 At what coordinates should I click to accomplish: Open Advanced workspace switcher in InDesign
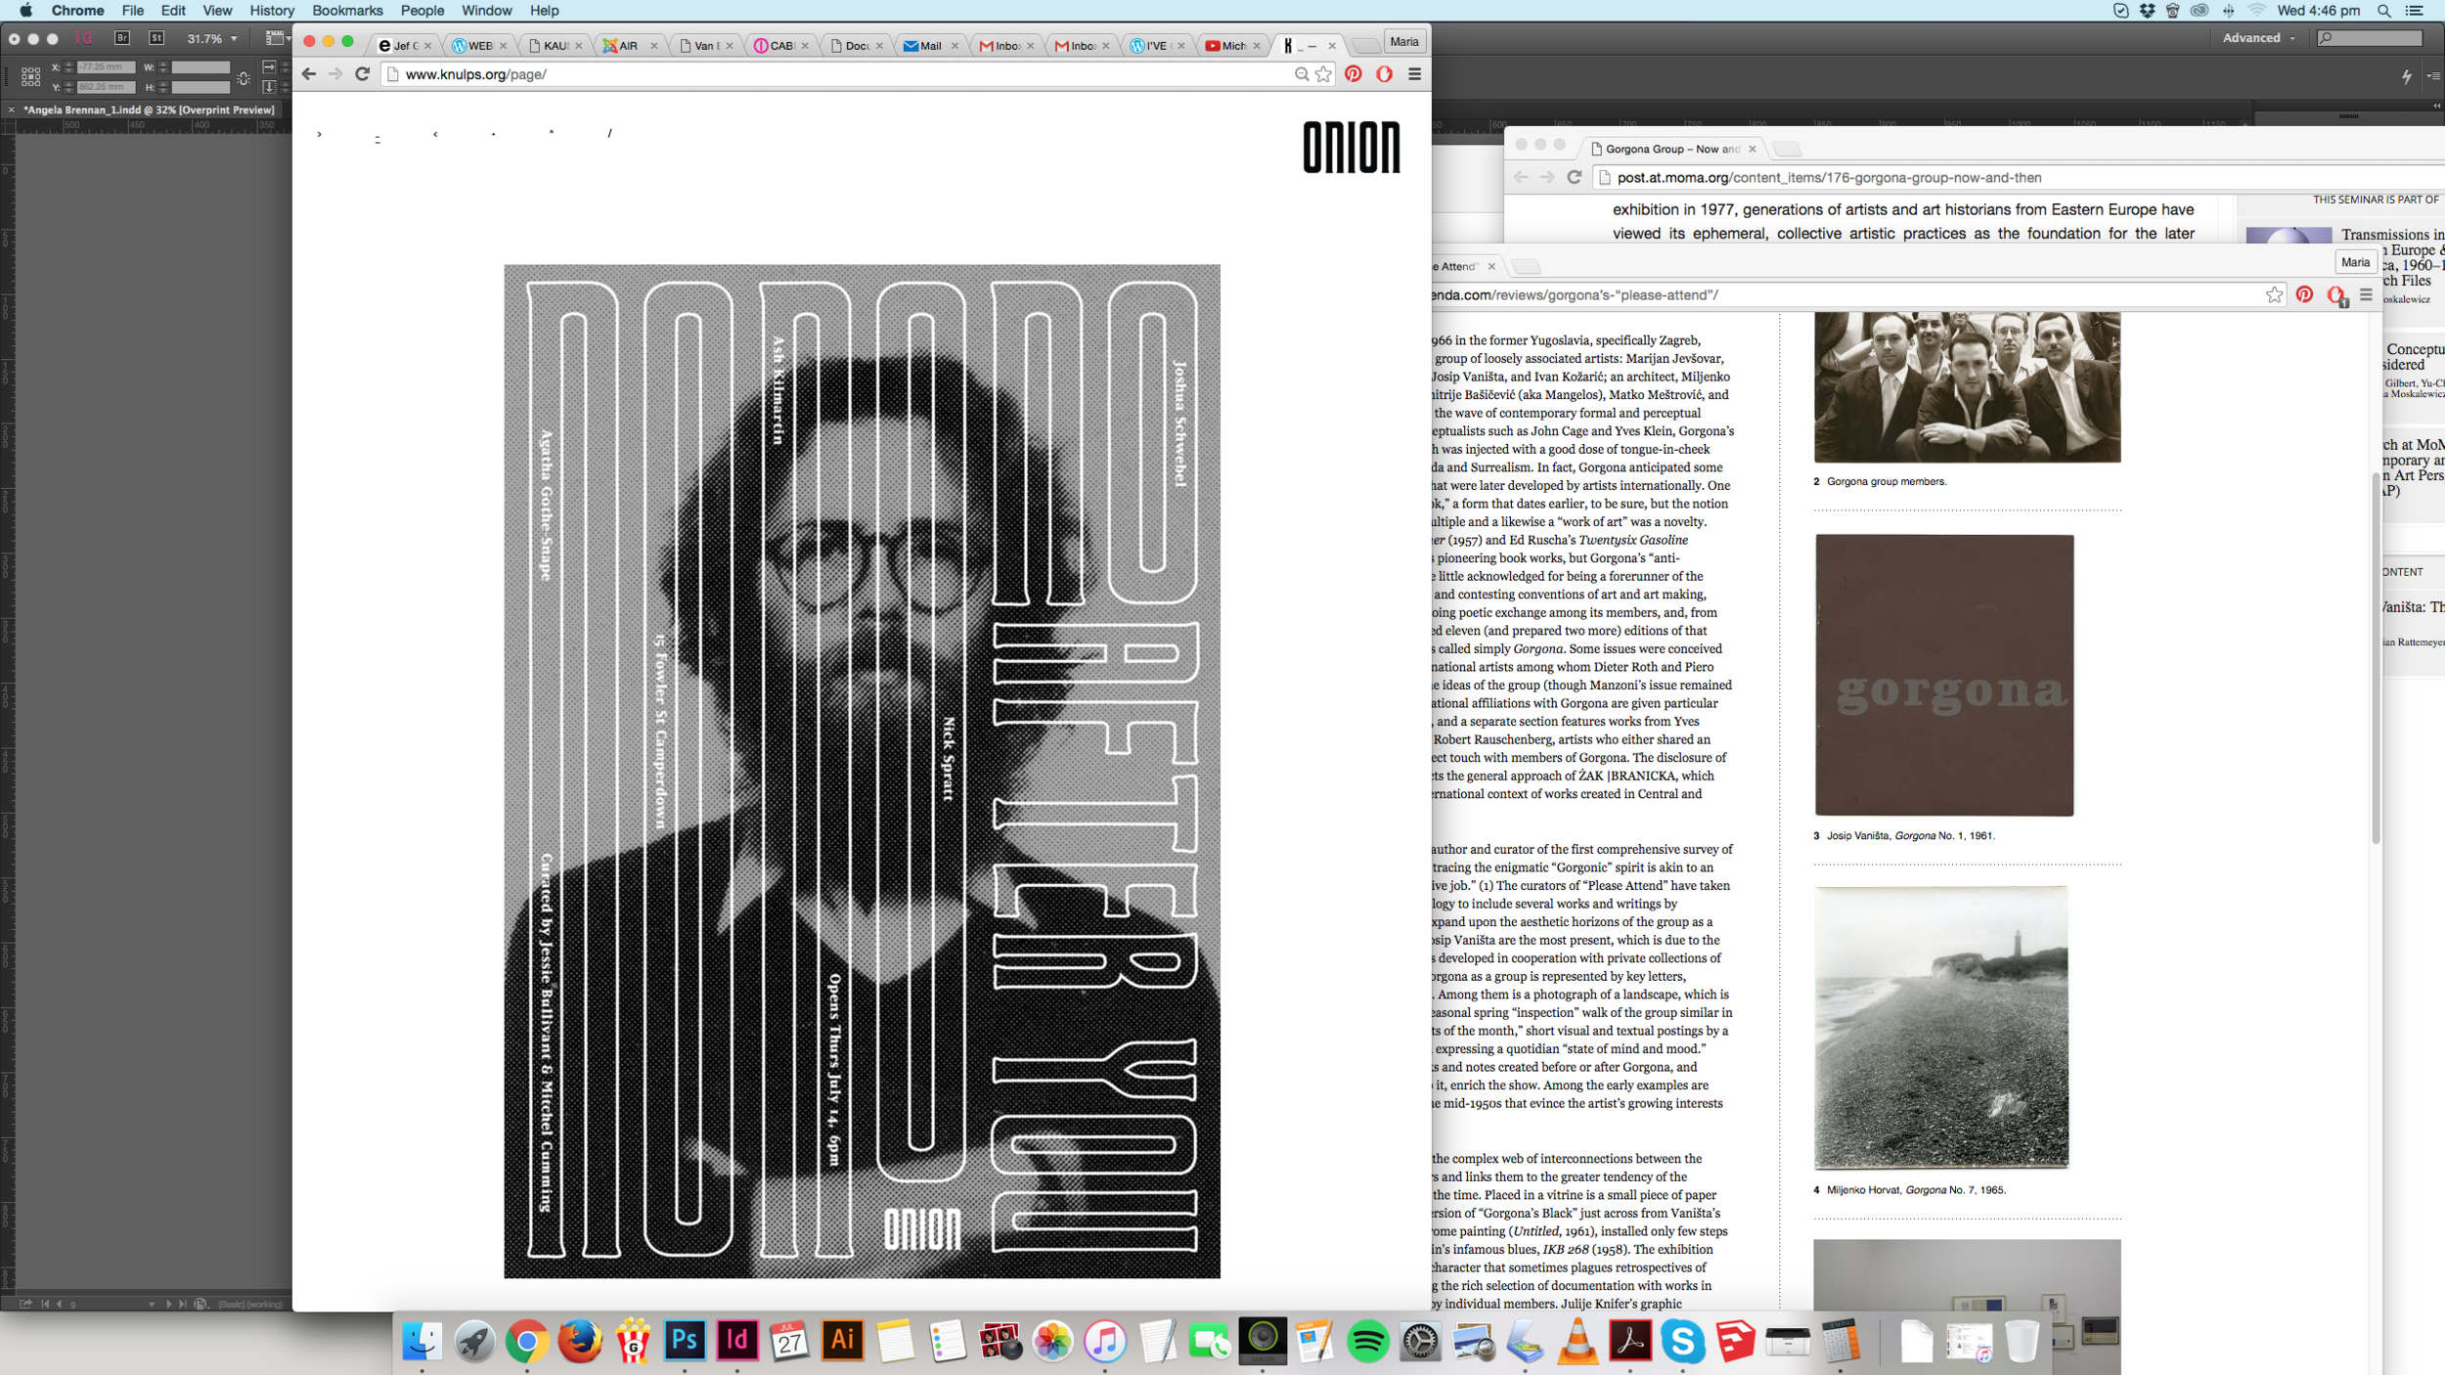click(2258, 38)
